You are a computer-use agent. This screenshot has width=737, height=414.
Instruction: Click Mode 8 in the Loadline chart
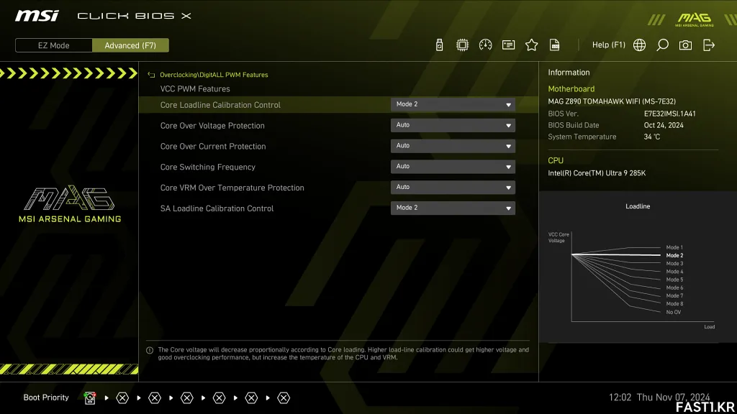pyautogui.click(x=674, y=304)
